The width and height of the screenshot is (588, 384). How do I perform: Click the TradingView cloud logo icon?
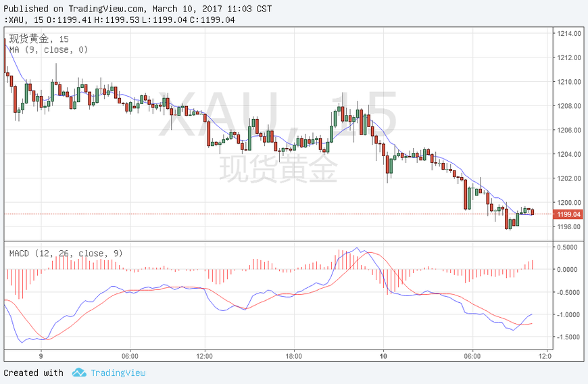click(79, 373)
